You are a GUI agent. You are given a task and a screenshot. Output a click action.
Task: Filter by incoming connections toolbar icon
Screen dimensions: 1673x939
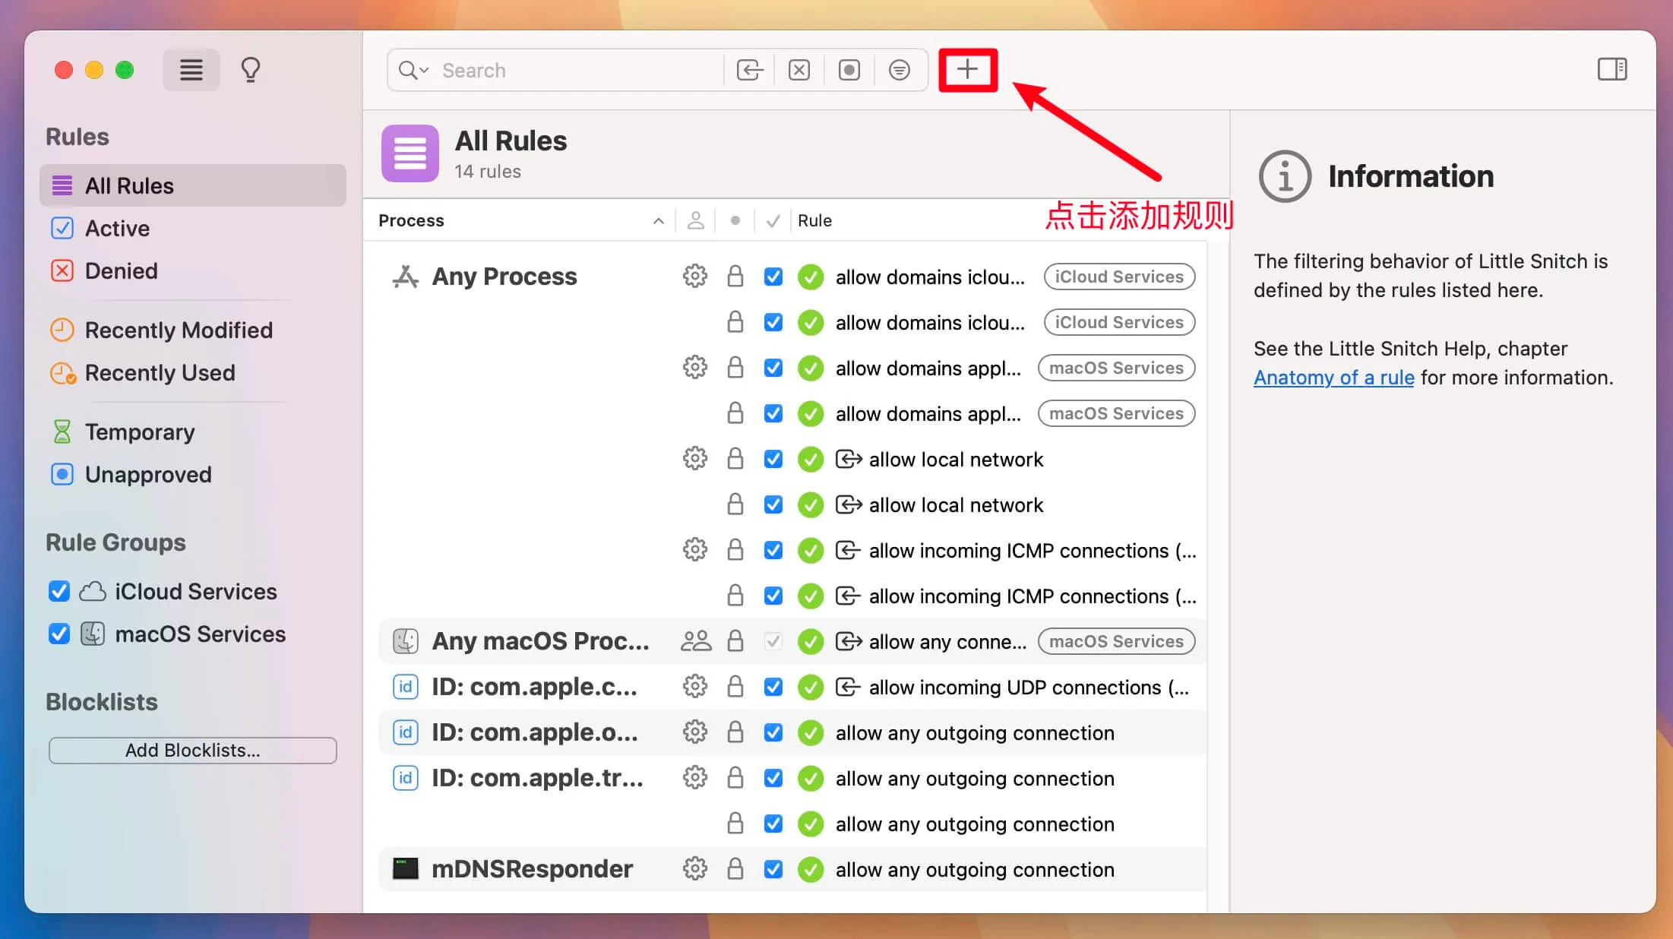(x=749, y=70)
